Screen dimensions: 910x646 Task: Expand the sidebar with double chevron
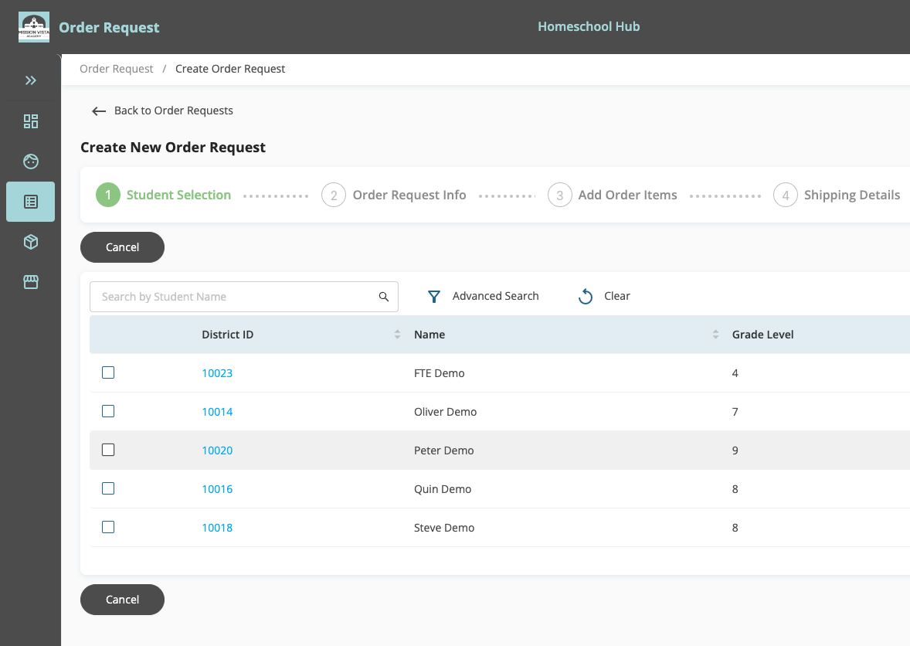31,80
